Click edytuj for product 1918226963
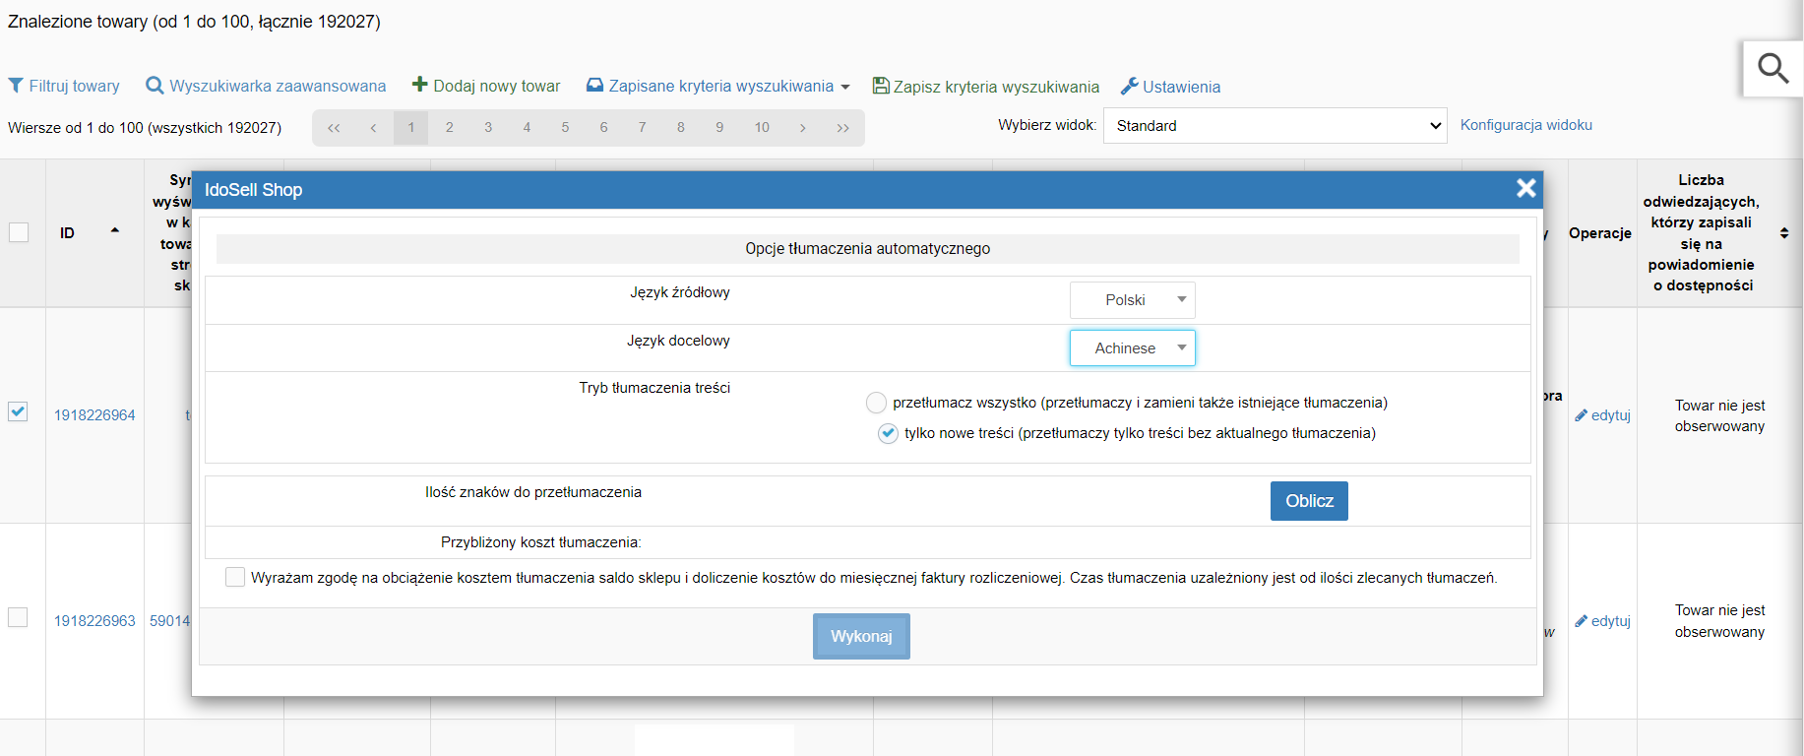The image size is (1804, 756). tap(1602, 621)
